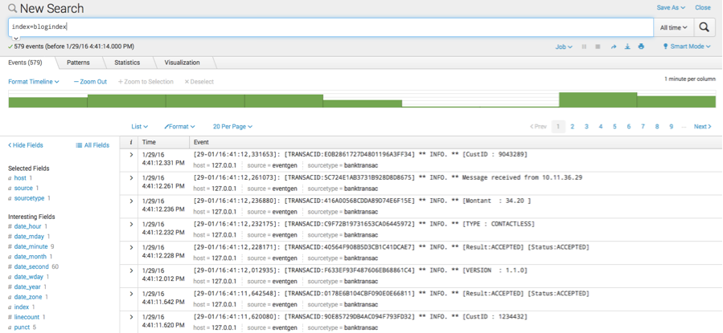Select the first green timeline column
Image resolution: width=723 pixels, height=333 pixels.
coord(48,102)
